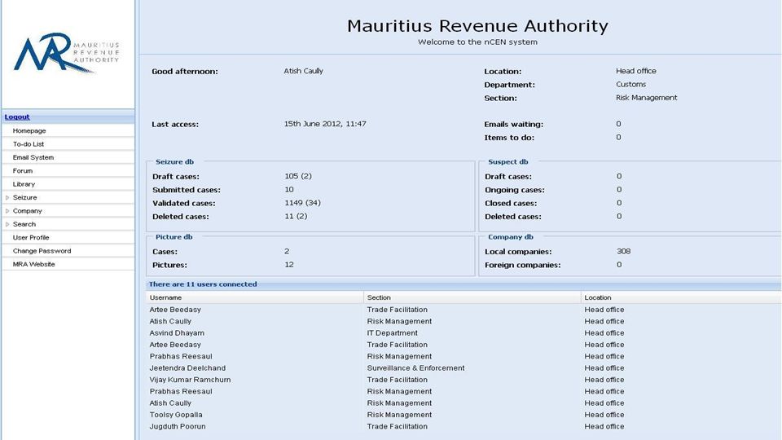Click the Items to do label
This screenshot has height=440, width=782.
[x=508, y=138]
